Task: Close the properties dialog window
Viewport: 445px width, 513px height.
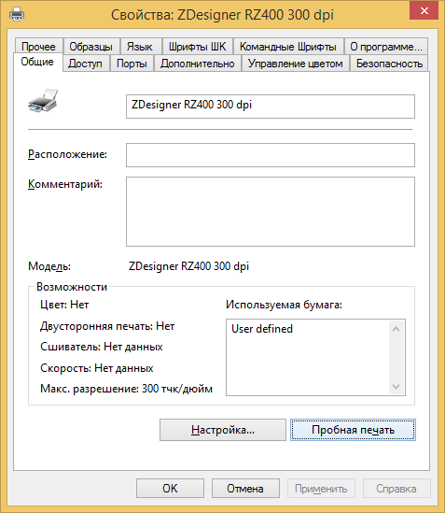Action: point(424,10)
